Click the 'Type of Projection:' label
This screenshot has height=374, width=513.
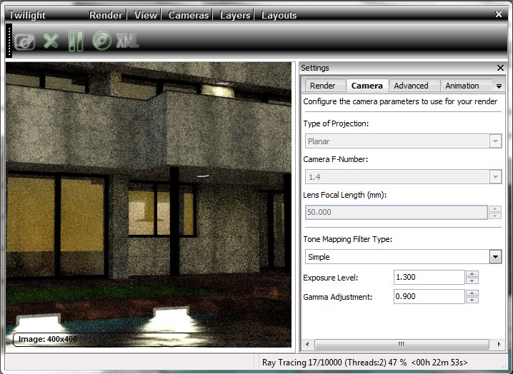coord(336,123)
